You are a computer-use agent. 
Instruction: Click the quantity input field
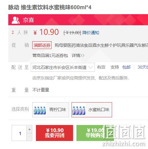tap(19, 133)
